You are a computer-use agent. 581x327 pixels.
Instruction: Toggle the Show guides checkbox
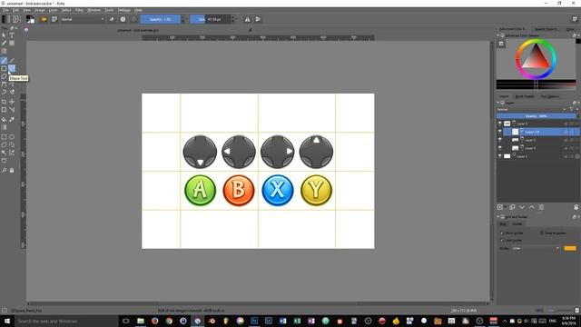pos(502,233)
